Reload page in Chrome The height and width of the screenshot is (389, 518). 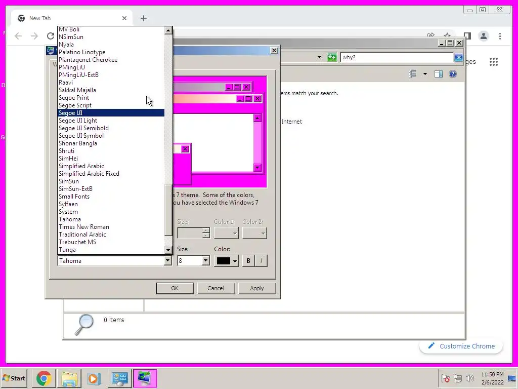[50, 36]
